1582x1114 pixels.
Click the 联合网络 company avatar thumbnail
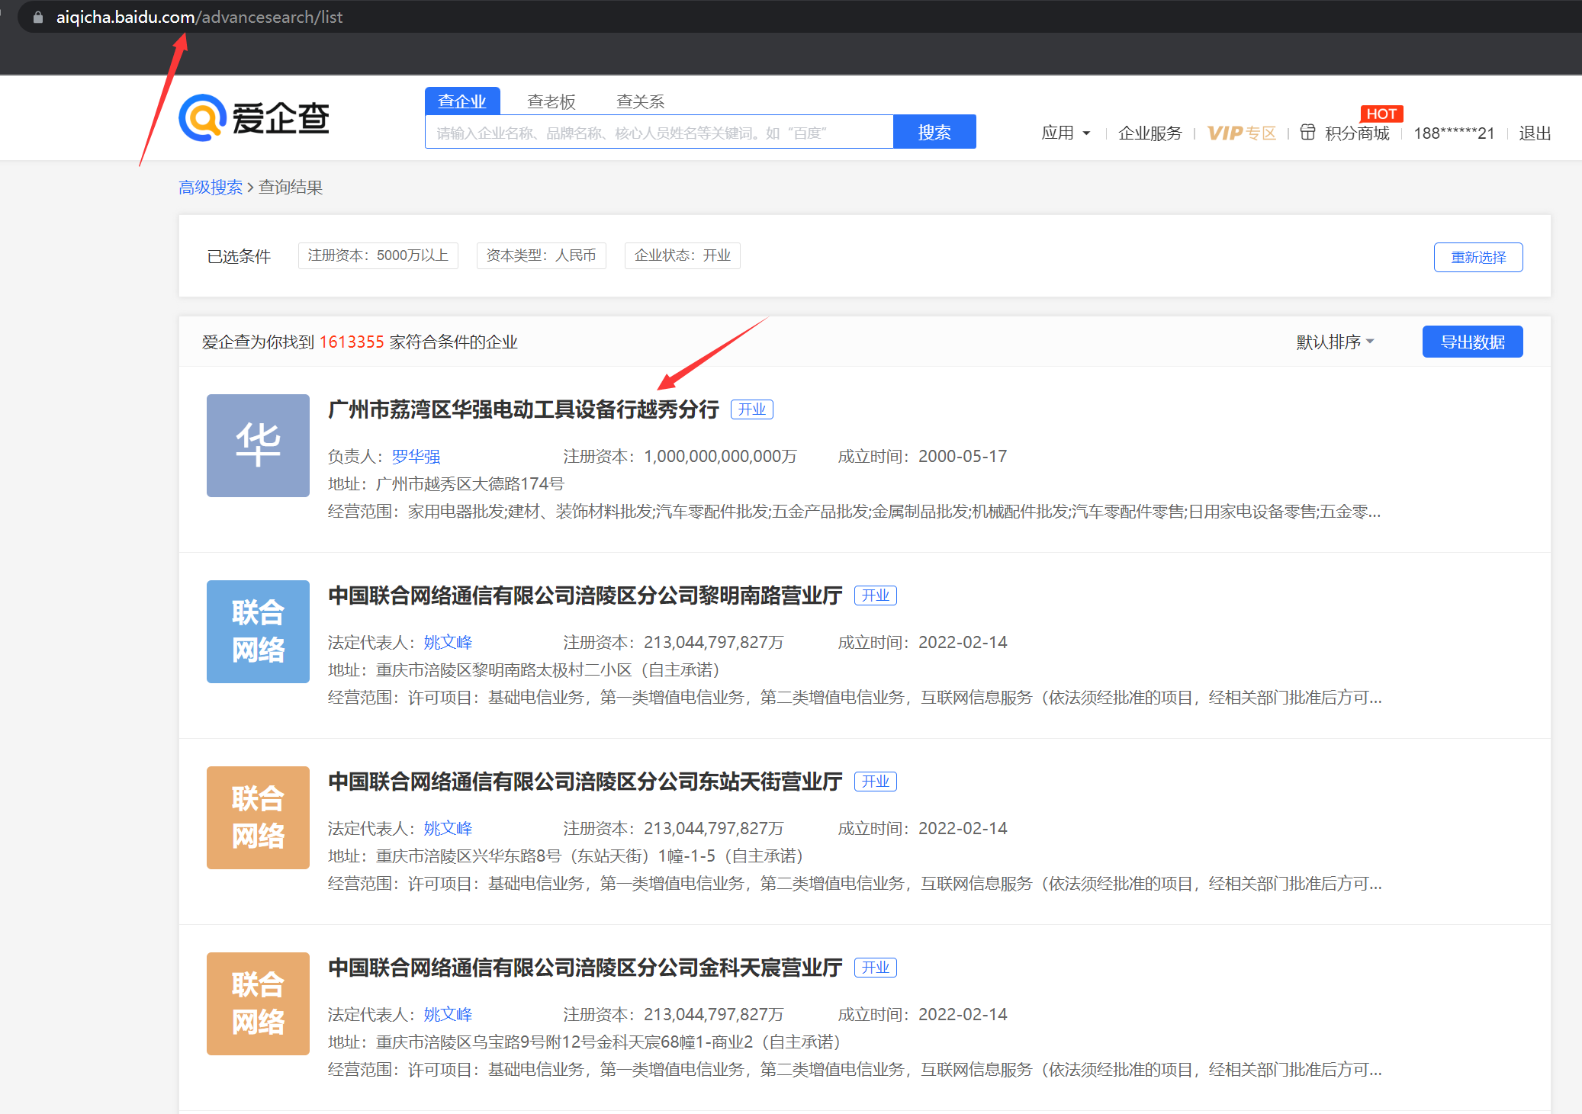pos(258,631)
